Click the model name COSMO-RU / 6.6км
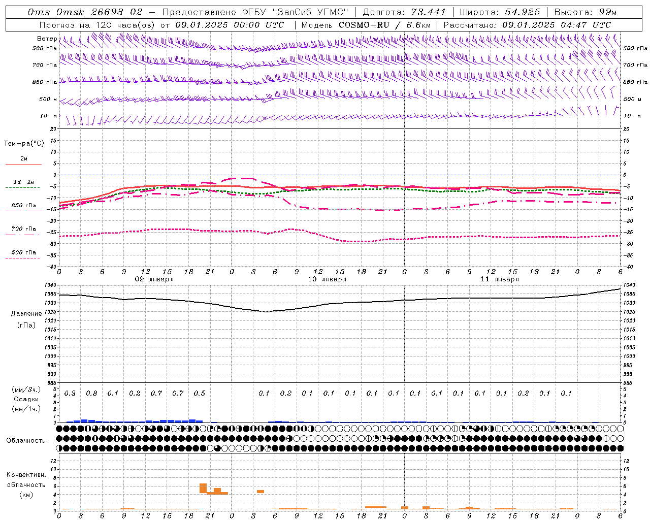650x520 pixels. click(384, 25)
